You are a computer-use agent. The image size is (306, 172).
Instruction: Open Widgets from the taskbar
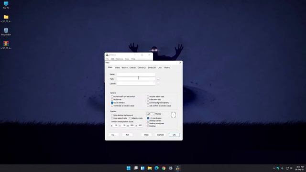(142, 168)
